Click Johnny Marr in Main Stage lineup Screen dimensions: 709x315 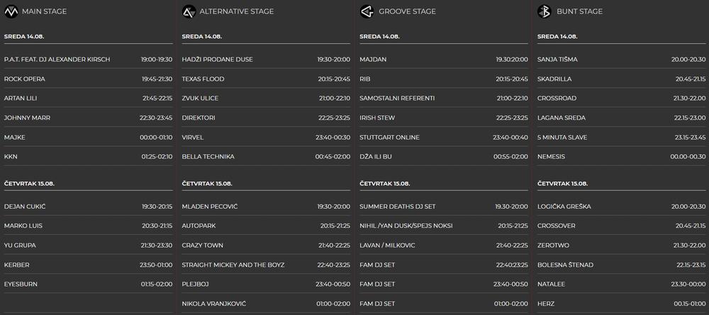(27, 118)
